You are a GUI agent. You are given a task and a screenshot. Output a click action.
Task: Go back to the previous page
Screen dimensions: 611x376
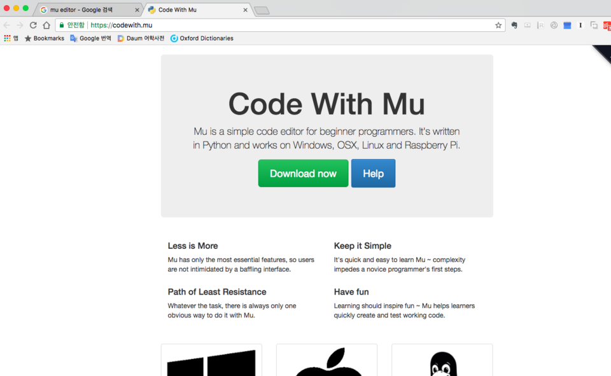6,25
